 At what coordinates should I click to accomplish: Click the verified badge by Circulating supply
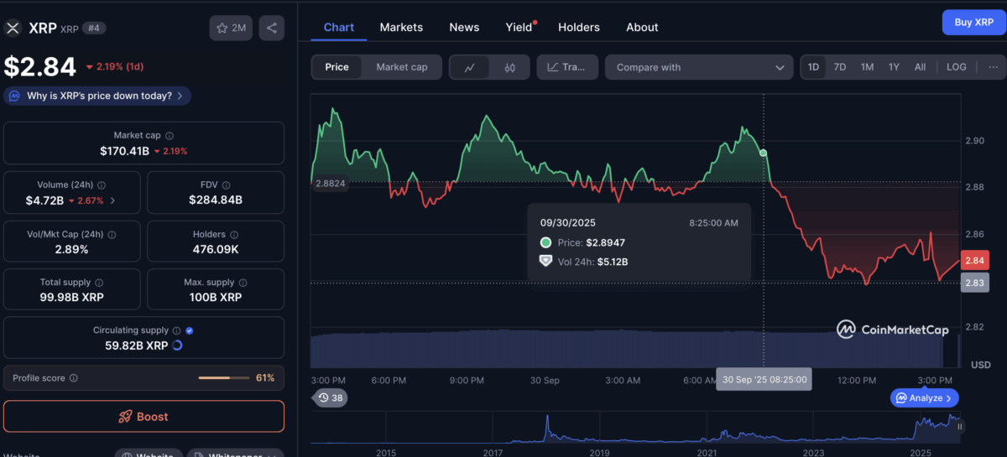point(189,330)
